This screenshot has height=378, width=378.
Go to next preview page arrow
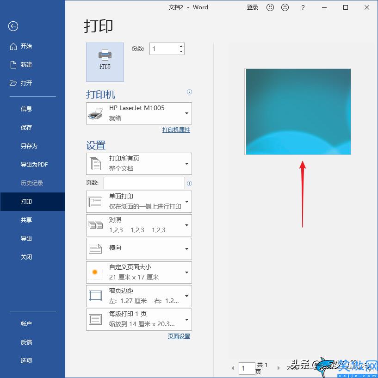[x=279, y=368]
